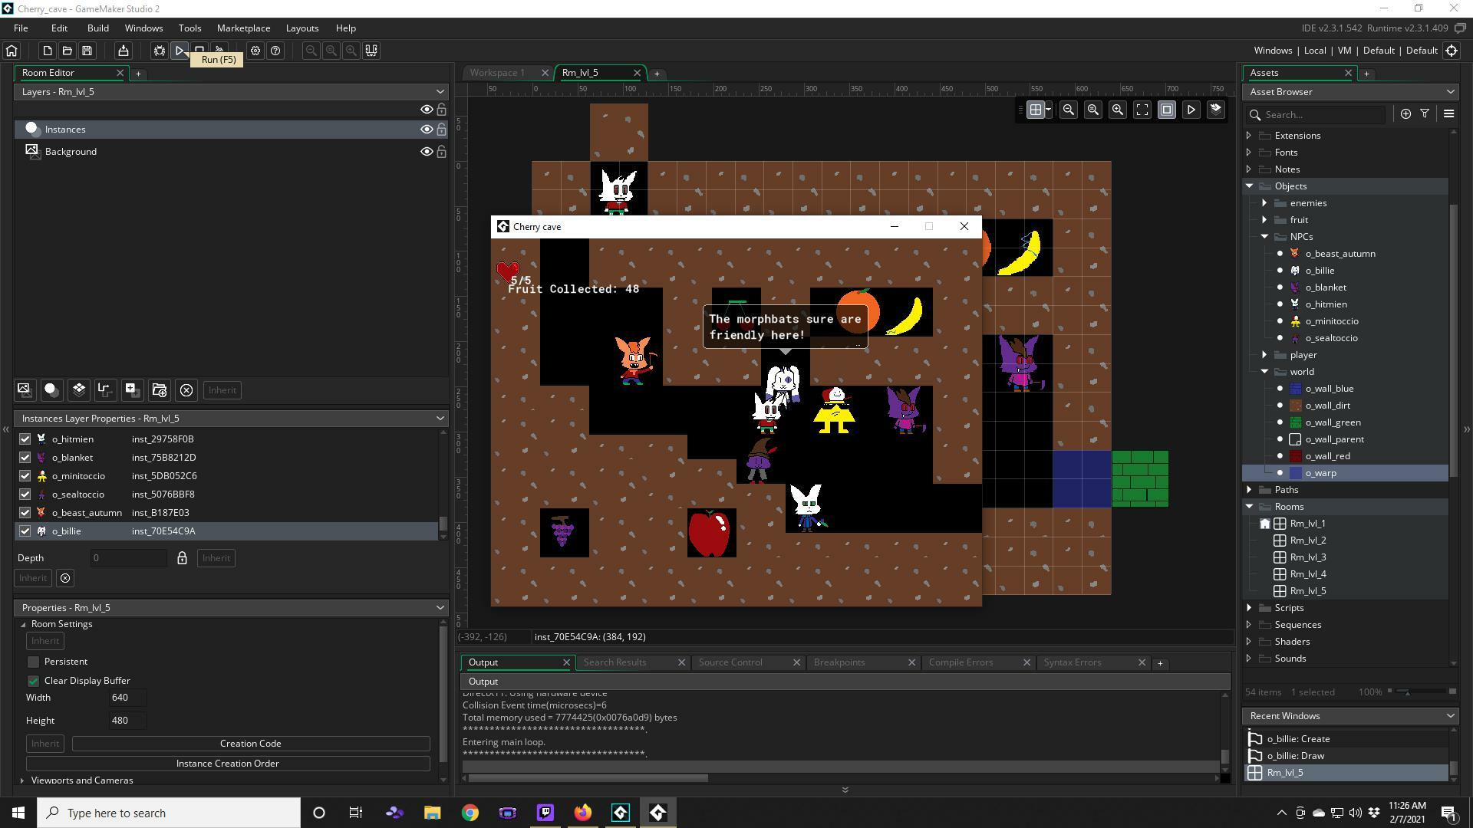The width and height of the screenshot is (1473, 828).
Task: Click the Creation Code button
Action: (x=250, y=744)
